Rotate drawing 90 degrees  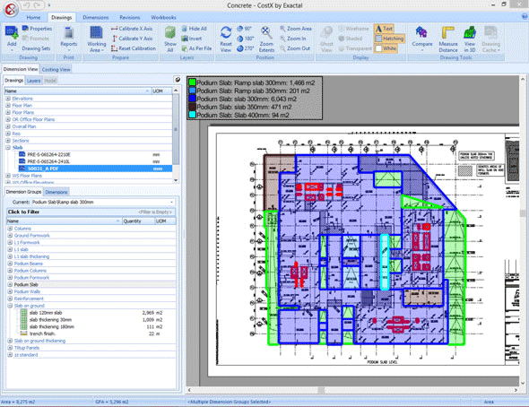pos(244,29)
